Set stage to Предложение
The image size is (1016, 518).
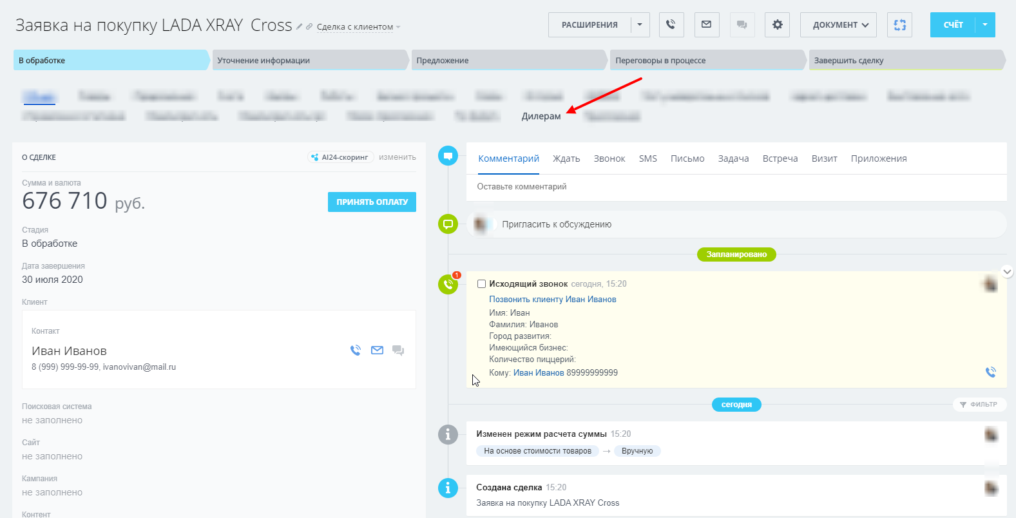click(510, 60)
